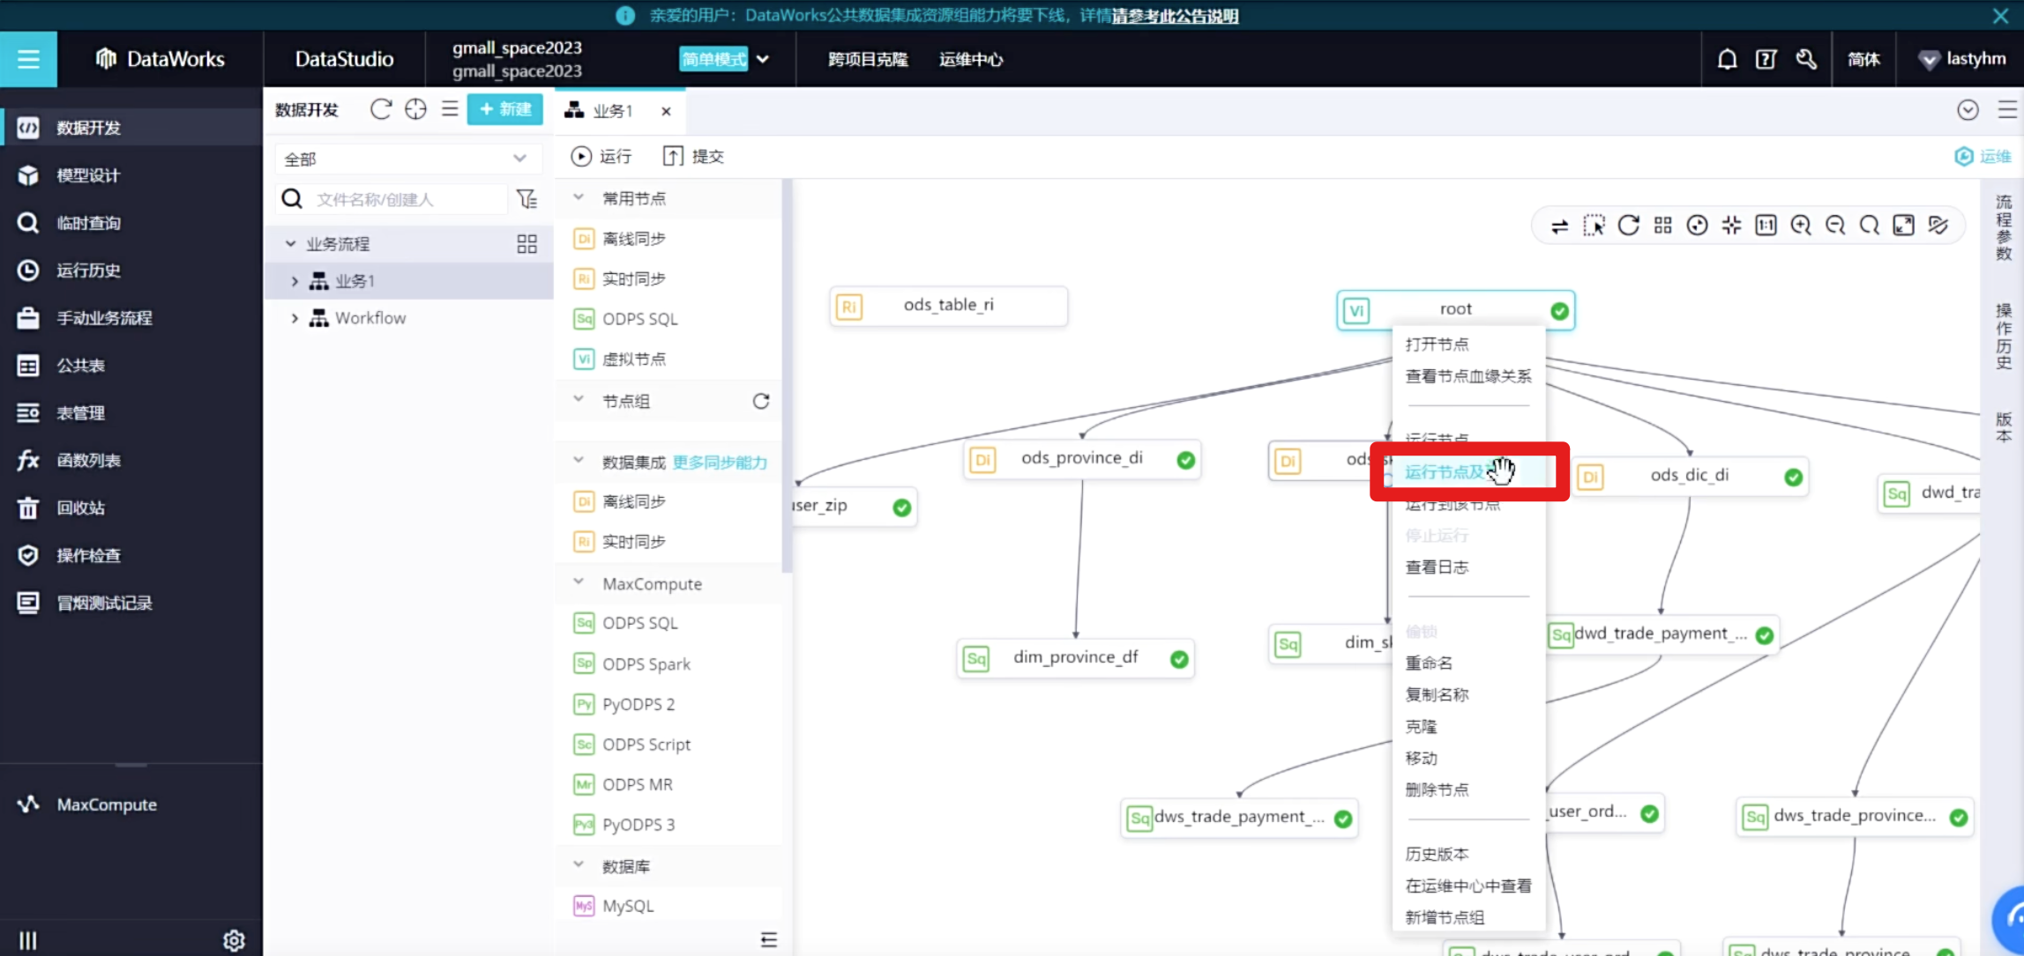
Task: Open the 操作历史 side panel tab
Action: [2004, 336]
